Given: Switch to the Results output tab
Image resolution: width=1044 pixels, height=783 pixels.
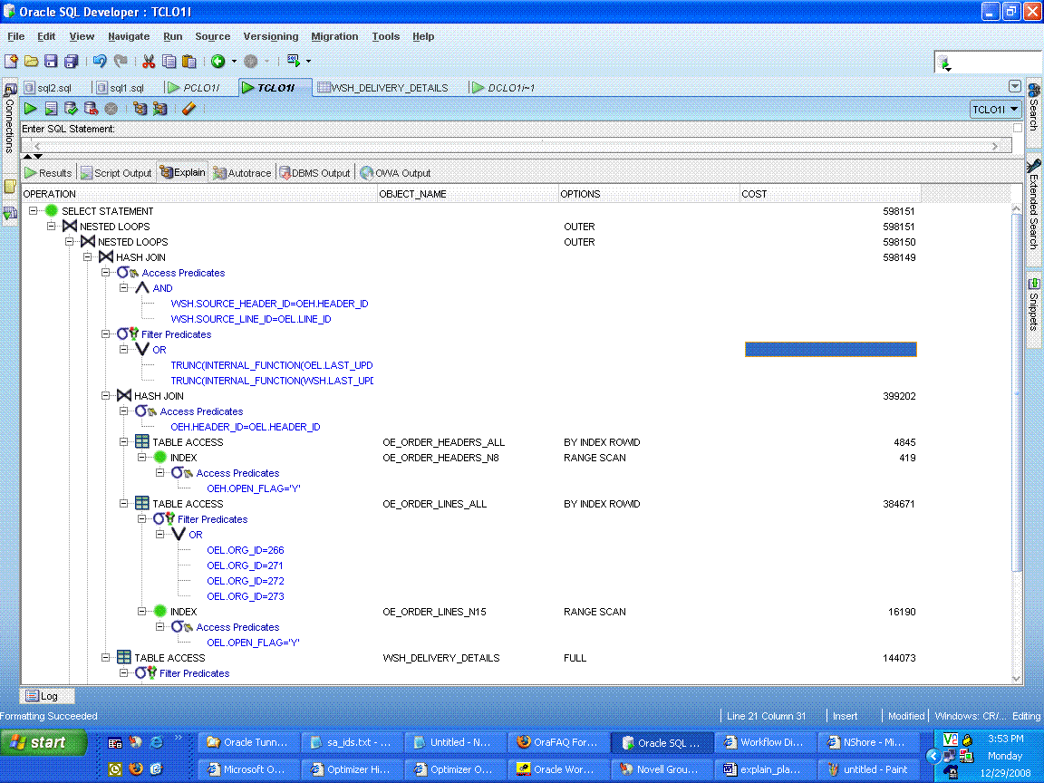Looking at the screenshot, I should (x=48, y=173).
